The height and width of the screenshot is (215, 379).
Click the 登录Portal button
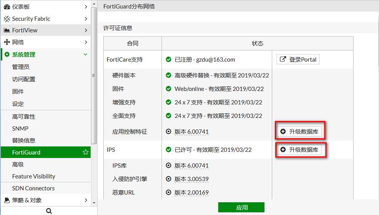[298, 59]
